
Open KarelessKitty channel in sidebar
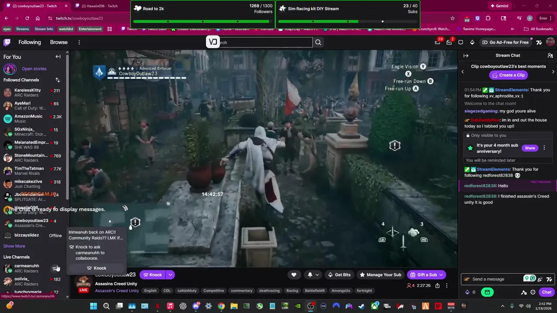pyautogui.click(x=33, y=93)
